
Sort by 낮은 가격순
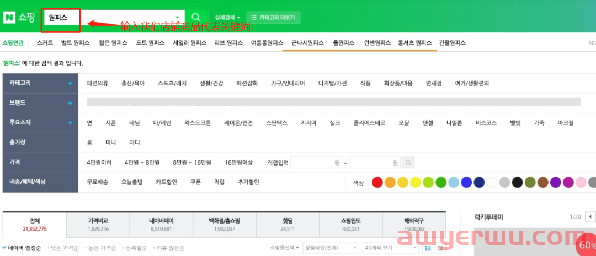[64, 248]
